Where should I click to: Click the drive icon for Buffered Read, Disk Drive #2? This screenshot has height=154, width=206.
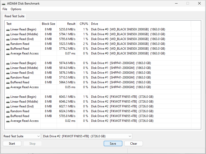point(8,116)
